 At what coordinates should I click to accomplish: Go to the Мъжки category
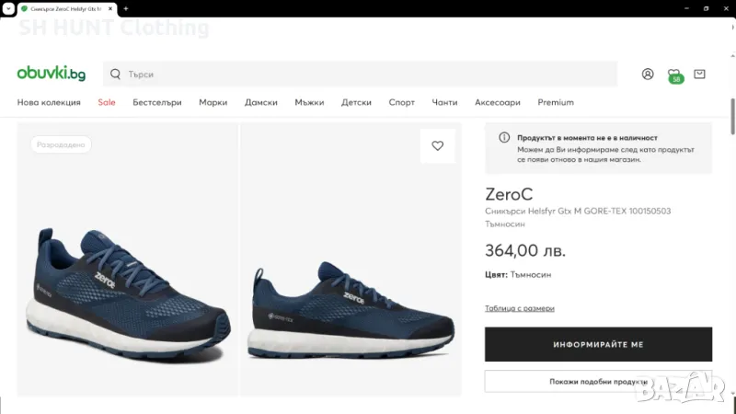309,102
